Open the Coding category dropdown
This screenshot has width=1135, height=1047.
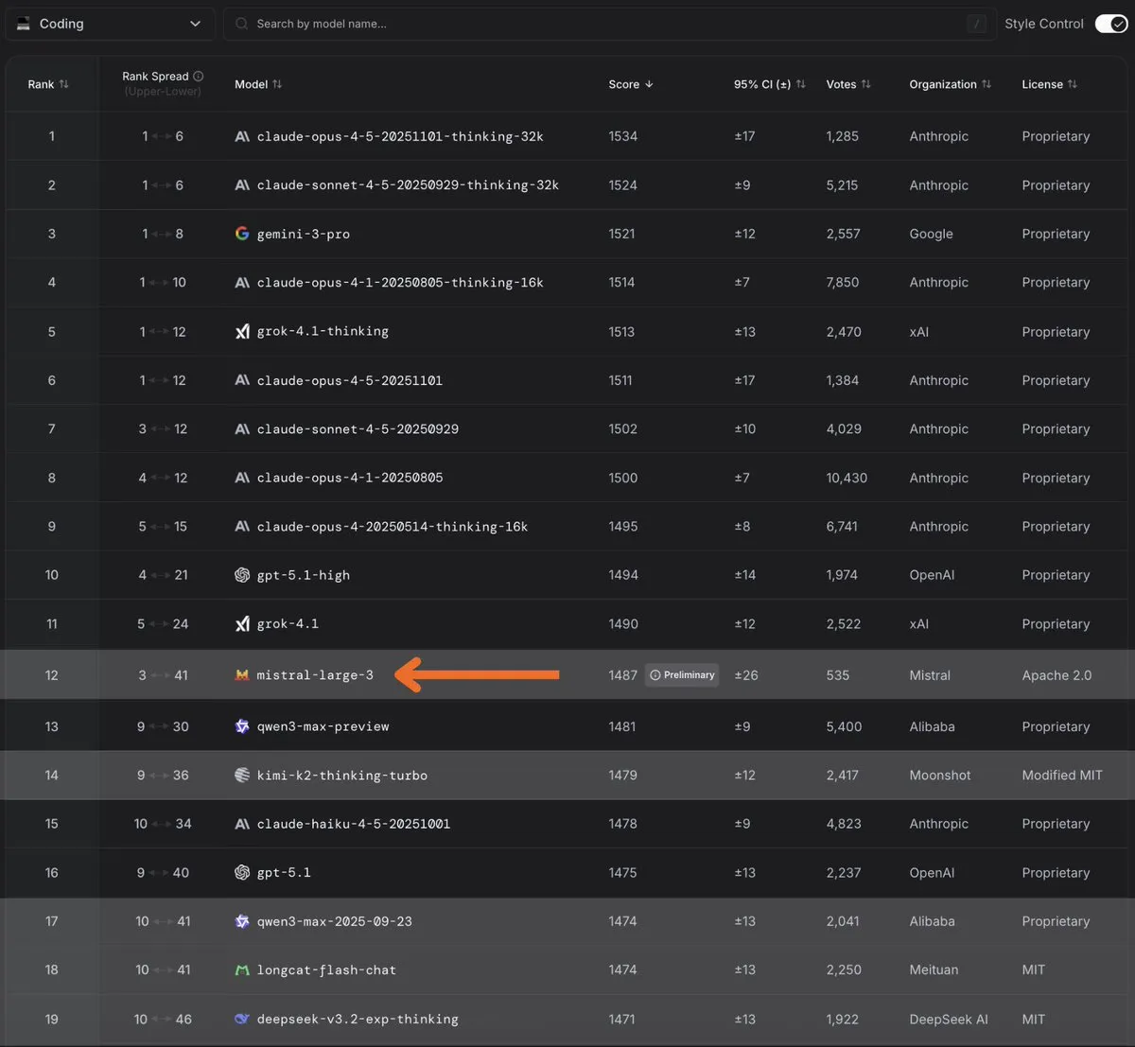point(110,24)
